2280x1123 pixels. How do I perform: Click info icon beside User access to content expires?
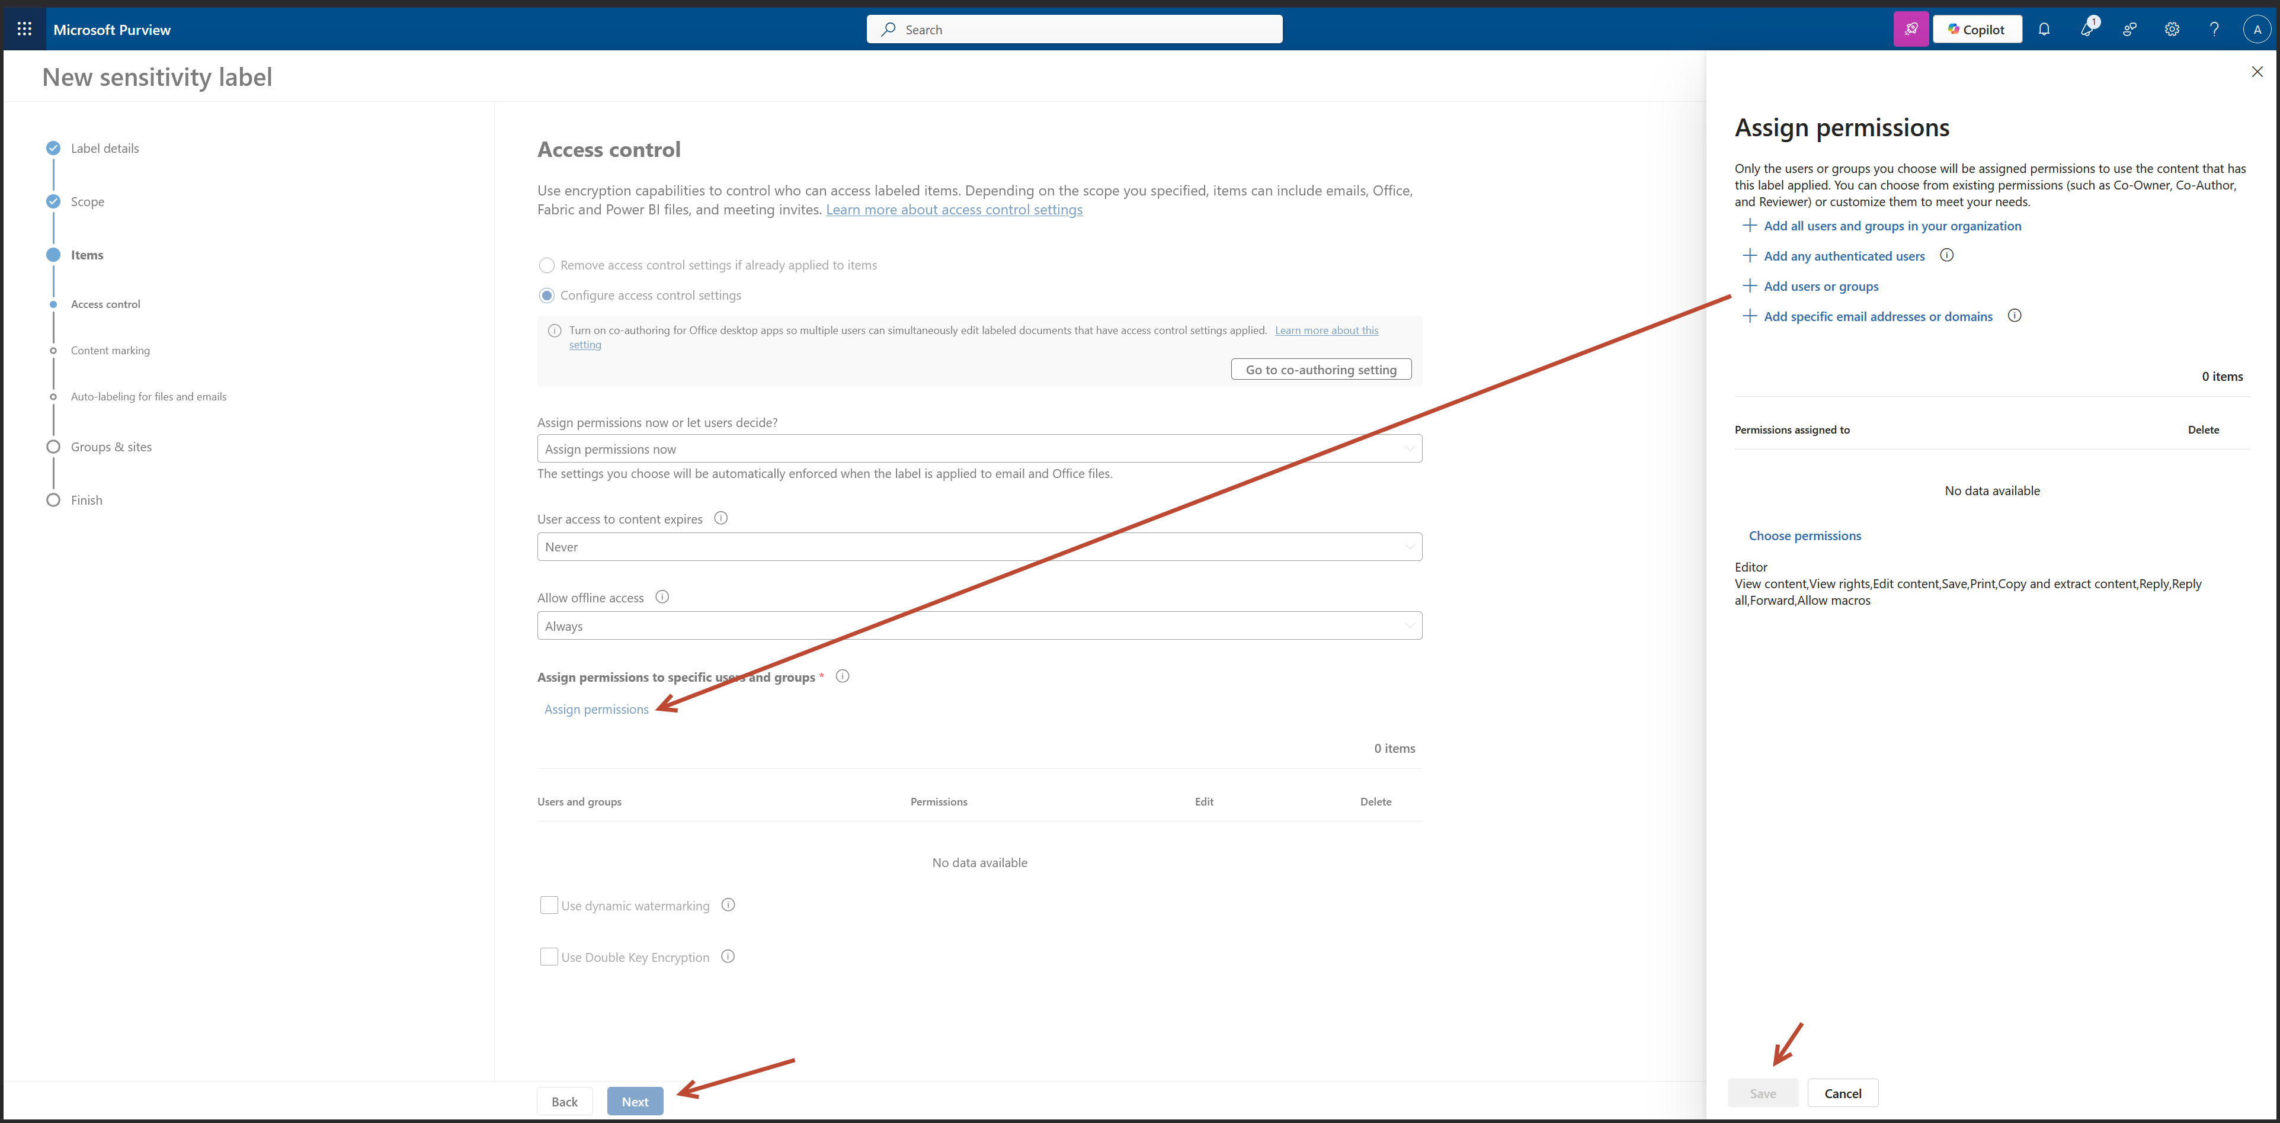pyautogui.click(x=720, y=519)
